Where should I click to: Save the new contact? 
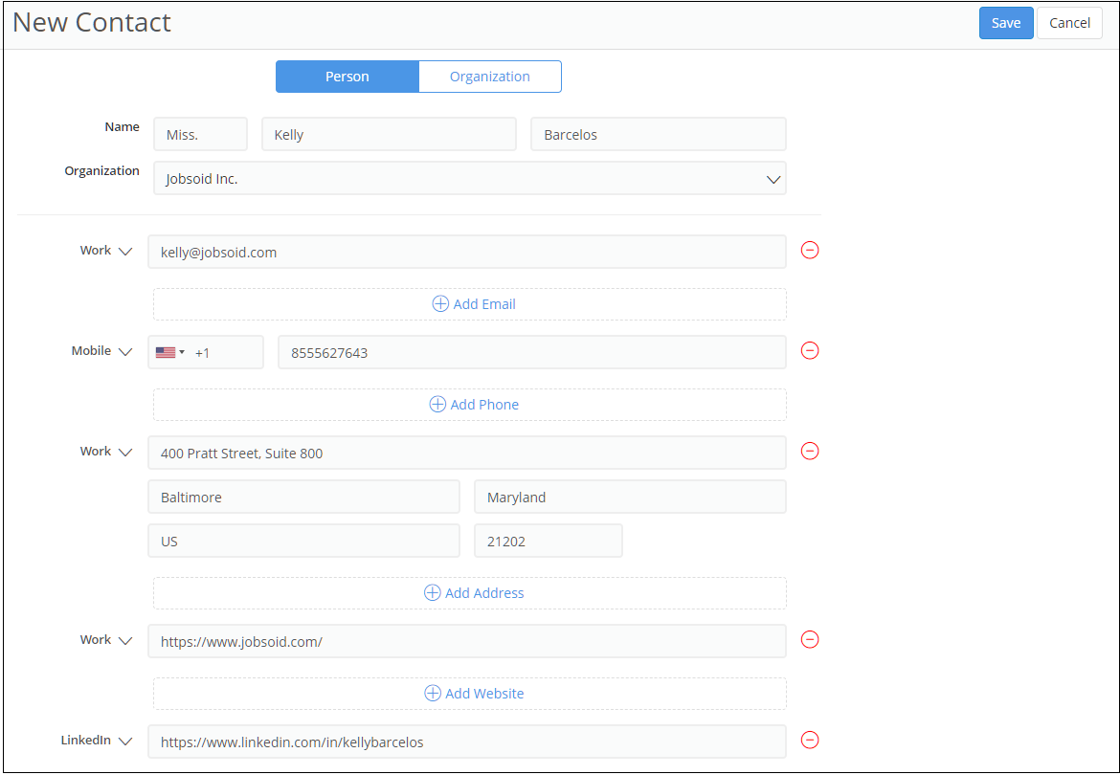click(x=1005, y=23)
